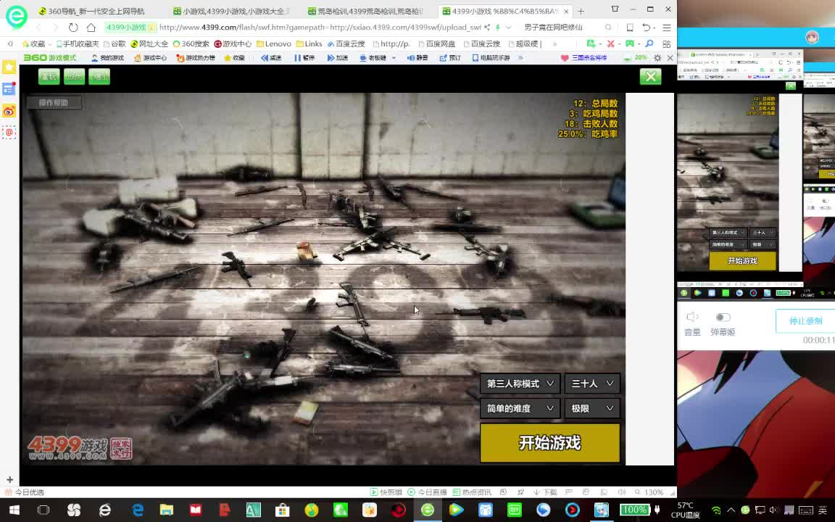Click the yellow 开始游戏 start game button
The width and height of the screenshot is (835, 522).
[549, 443]
